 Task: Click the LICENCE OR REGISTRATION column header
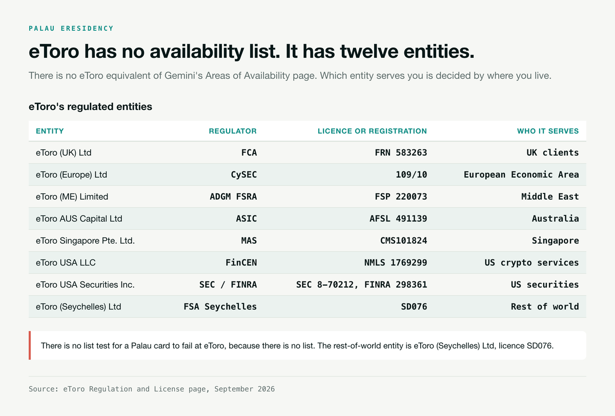coord(372,131)
